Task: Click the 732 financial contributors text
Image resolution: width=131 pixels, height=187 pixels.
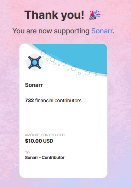Action: point(53,100)
